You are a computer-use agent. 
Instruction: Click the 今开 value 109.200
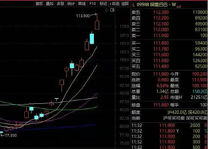point(199,74)
